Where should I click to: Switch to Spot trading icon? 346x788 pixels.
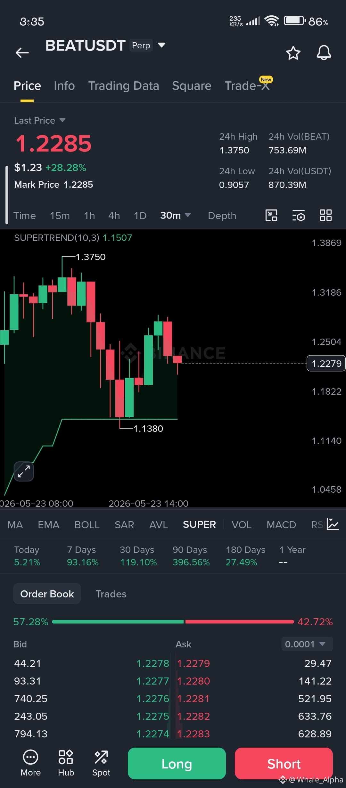pos(101,763)
